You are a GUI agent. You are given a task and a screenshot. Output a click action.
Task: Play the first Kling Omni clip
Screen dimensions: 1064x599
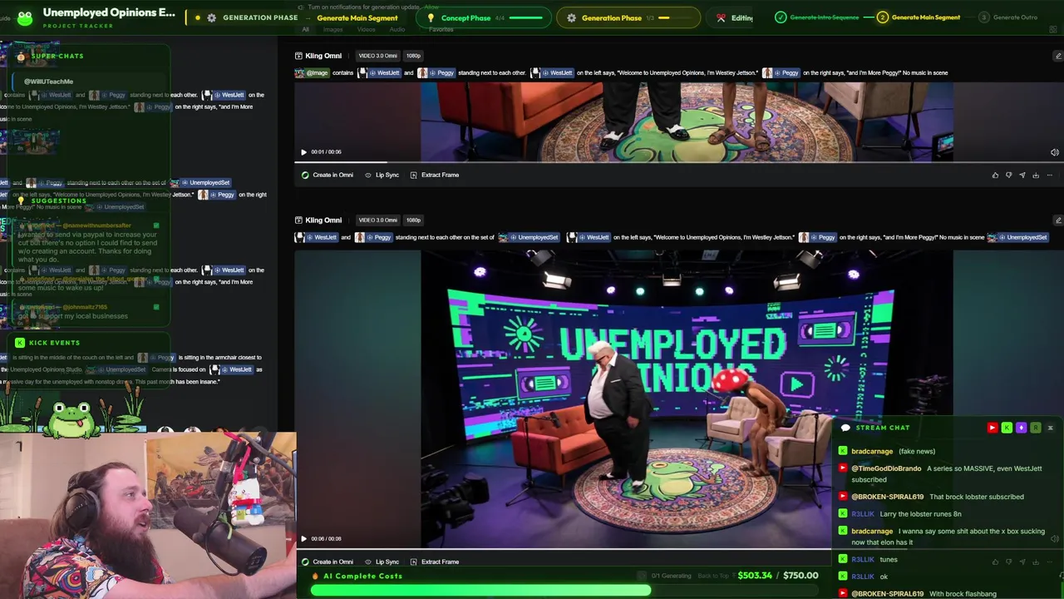tap(303, 152)
